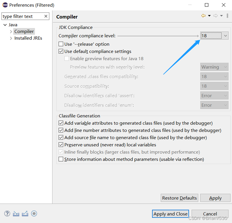Viewport: 232px width, 223px height.
Task: Enable the Use '--release' option checkbox
Action: 61,44
